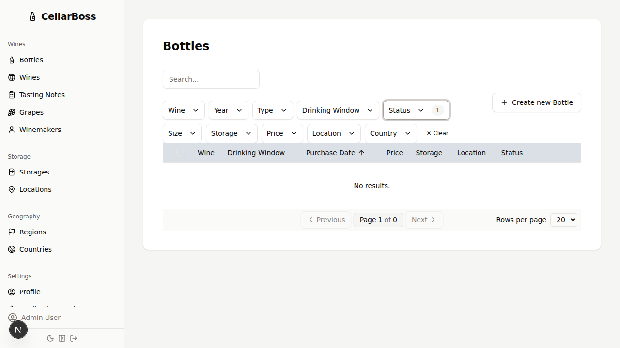Expand the Drinking Window filter
Viewport: 620px width, 348px height.
coord(338,110)
